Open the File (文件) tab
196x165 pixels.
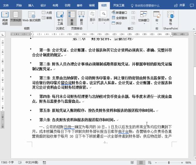[6, 5]
